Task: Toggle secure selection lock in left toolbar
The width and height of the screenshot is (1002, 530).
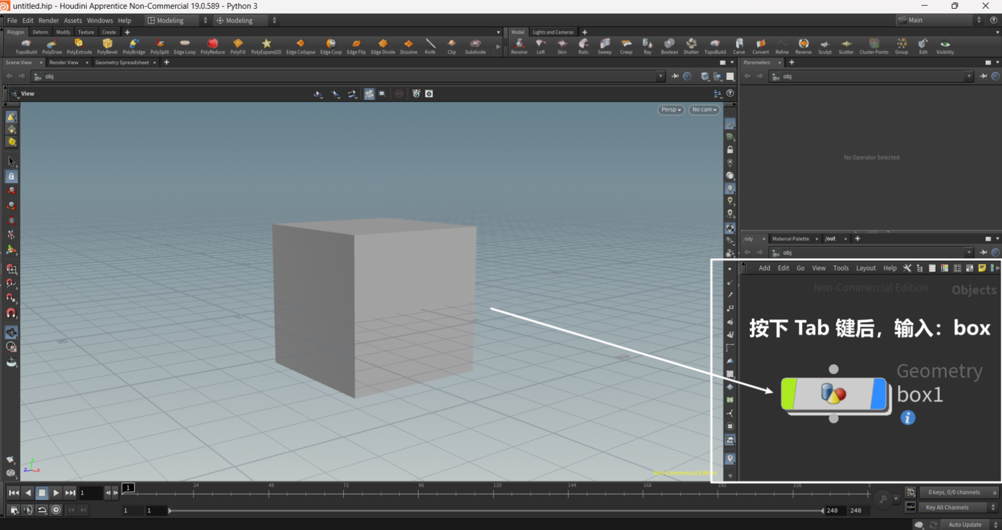Action: (11, 176)
